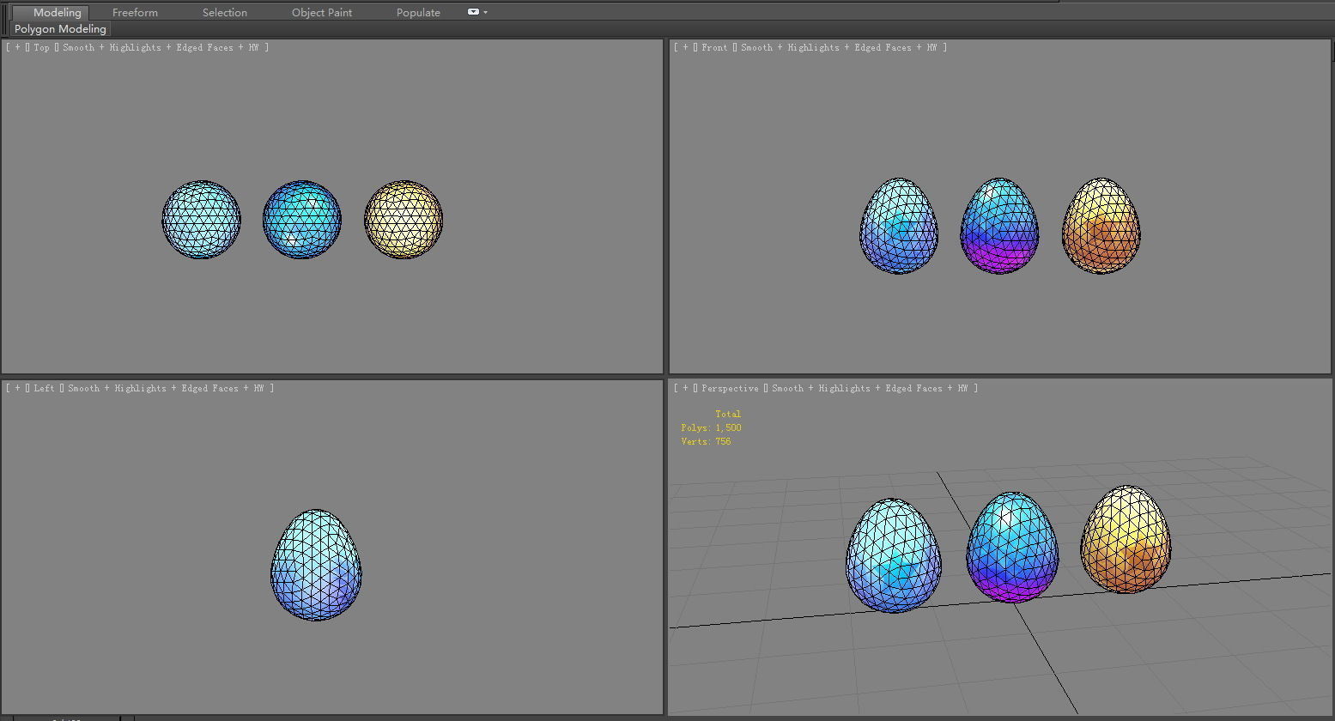Select the pale-blue egg in Front viewport
This screenshot has height=721, width=1335.
pos(899,227)
